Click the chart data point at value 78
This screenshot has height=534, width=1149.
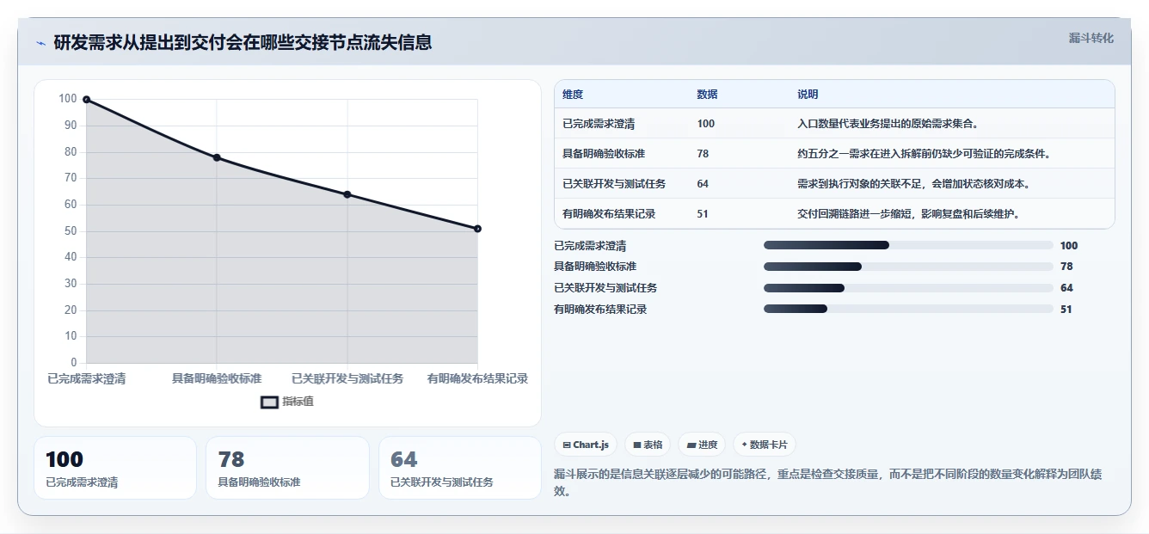(217, 157)
